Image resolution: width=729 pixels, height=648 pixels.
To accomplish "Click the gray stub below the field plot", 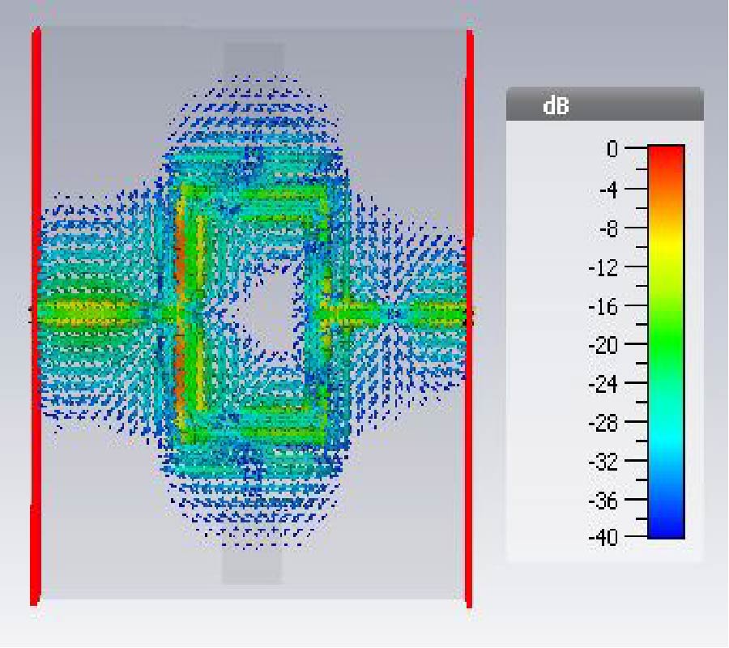I will point(252,567).
